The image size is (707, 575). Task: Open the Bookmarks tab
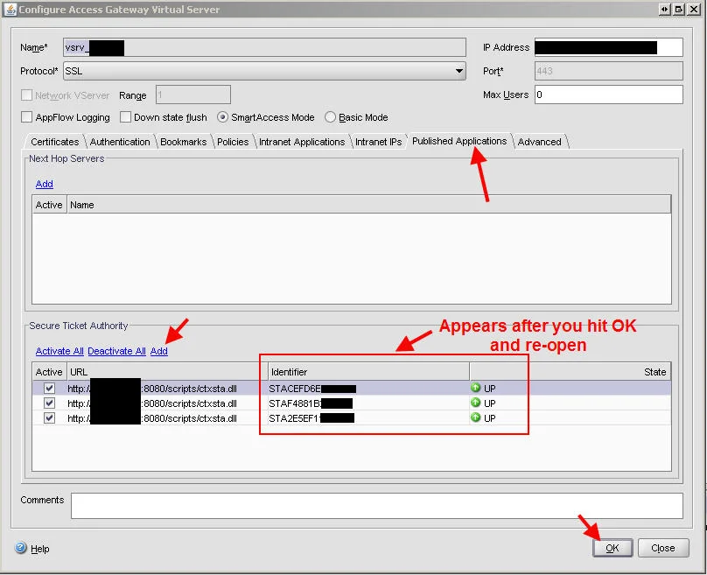click(x=183, y=142)
